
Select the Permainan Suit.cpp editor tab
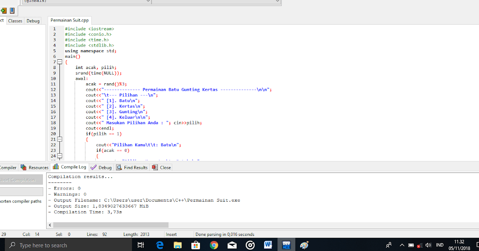69,20
